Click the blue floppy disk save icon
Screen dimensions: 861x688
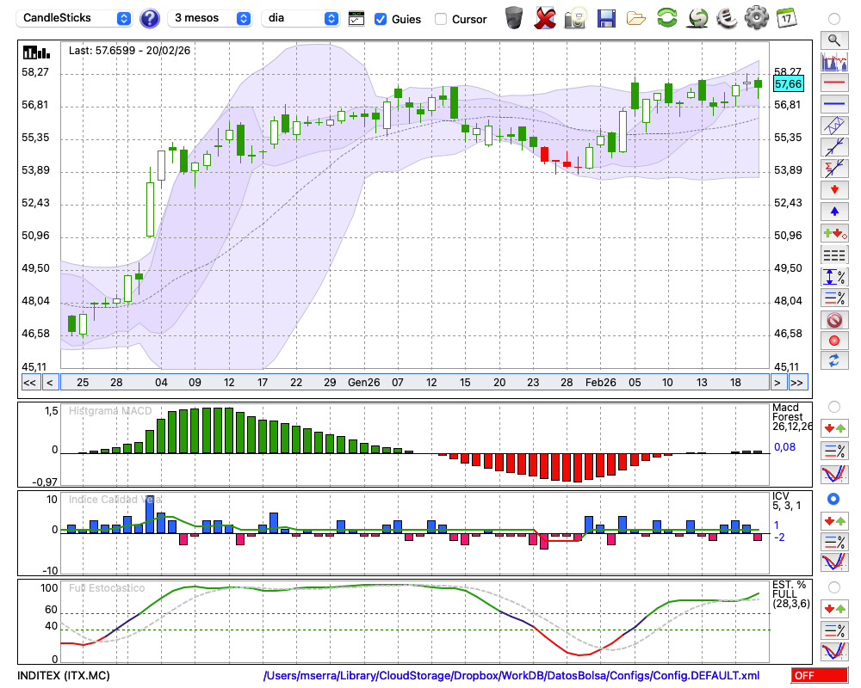tap(606, 18)
